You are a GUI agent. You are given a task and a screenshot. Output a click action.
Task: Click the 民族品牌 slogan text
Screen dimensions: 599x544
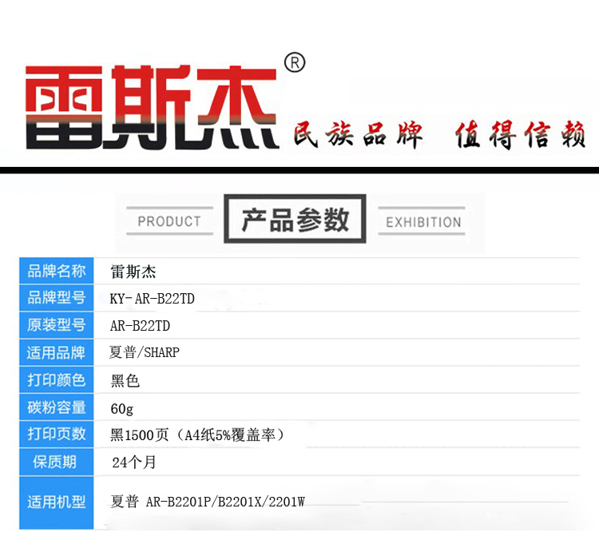358,136
